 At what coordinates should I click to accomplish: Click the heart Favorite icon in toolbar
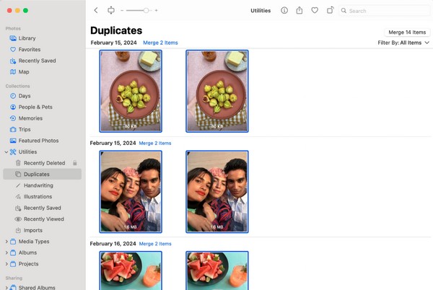coord(315,11)
